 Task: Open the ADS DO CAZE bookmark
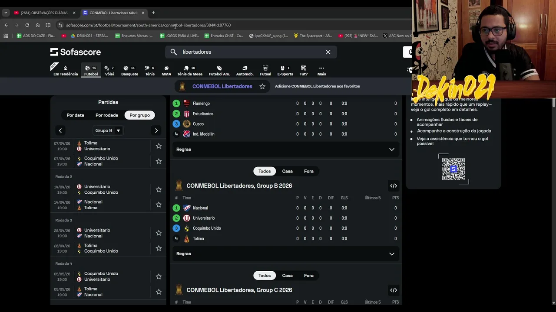coord(36,36)
